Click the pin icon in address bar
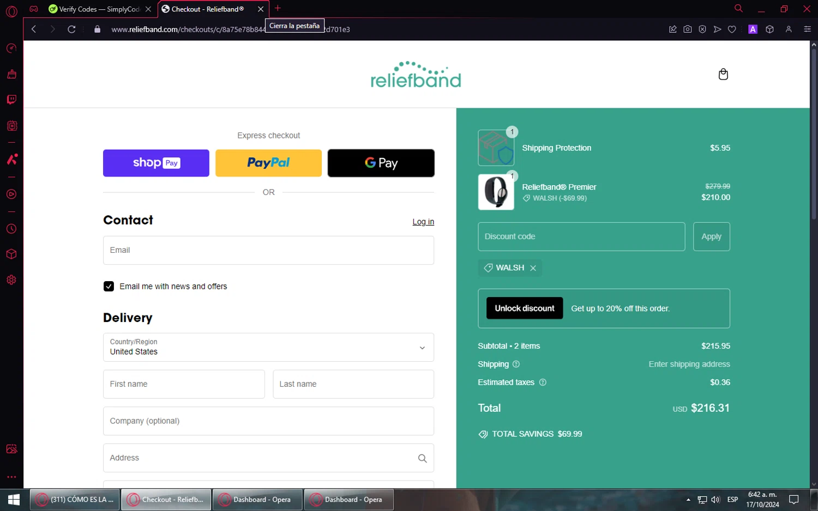The image size is (818, 511). tap(673, 29)
